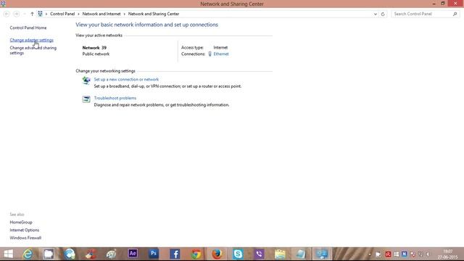Click the Back navigation arrow

click(x=7, y=14)
